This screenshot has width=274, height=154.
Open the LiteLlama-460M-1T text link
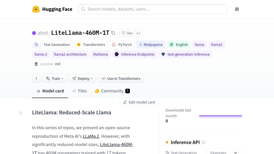(x=116, y=145)
